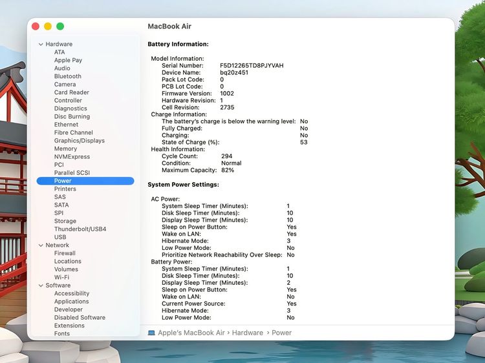
Task: Click the System Power Settings heading
Action: (183, 185)
